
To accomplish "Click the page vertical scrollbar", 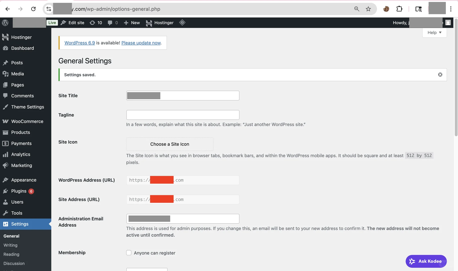I will click(x=456, y=78).
